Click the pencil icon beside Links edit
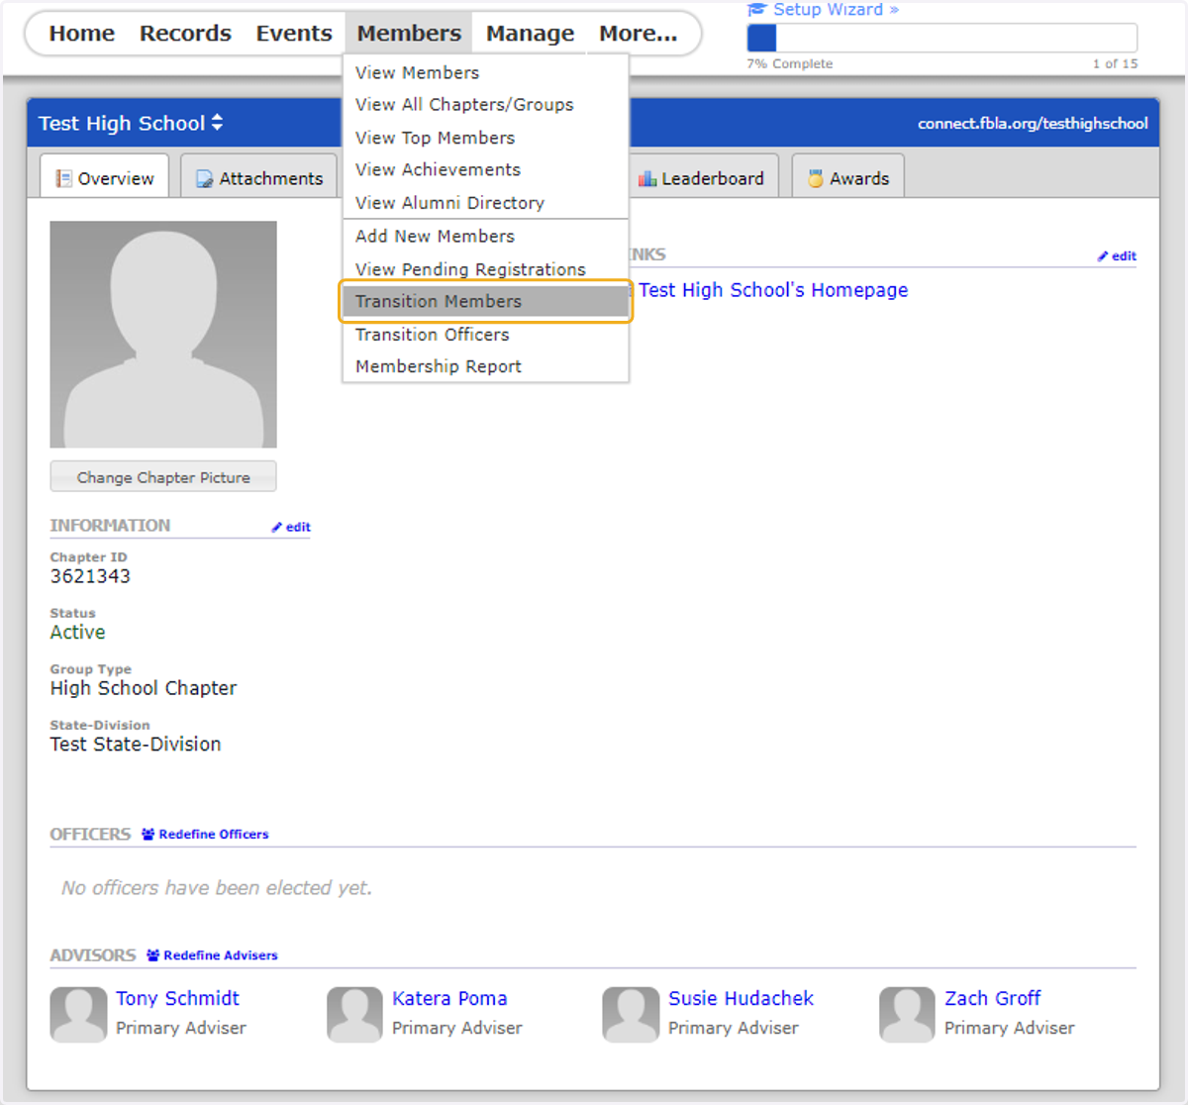This screenshot has width=1188, height=1105. 1102,256
